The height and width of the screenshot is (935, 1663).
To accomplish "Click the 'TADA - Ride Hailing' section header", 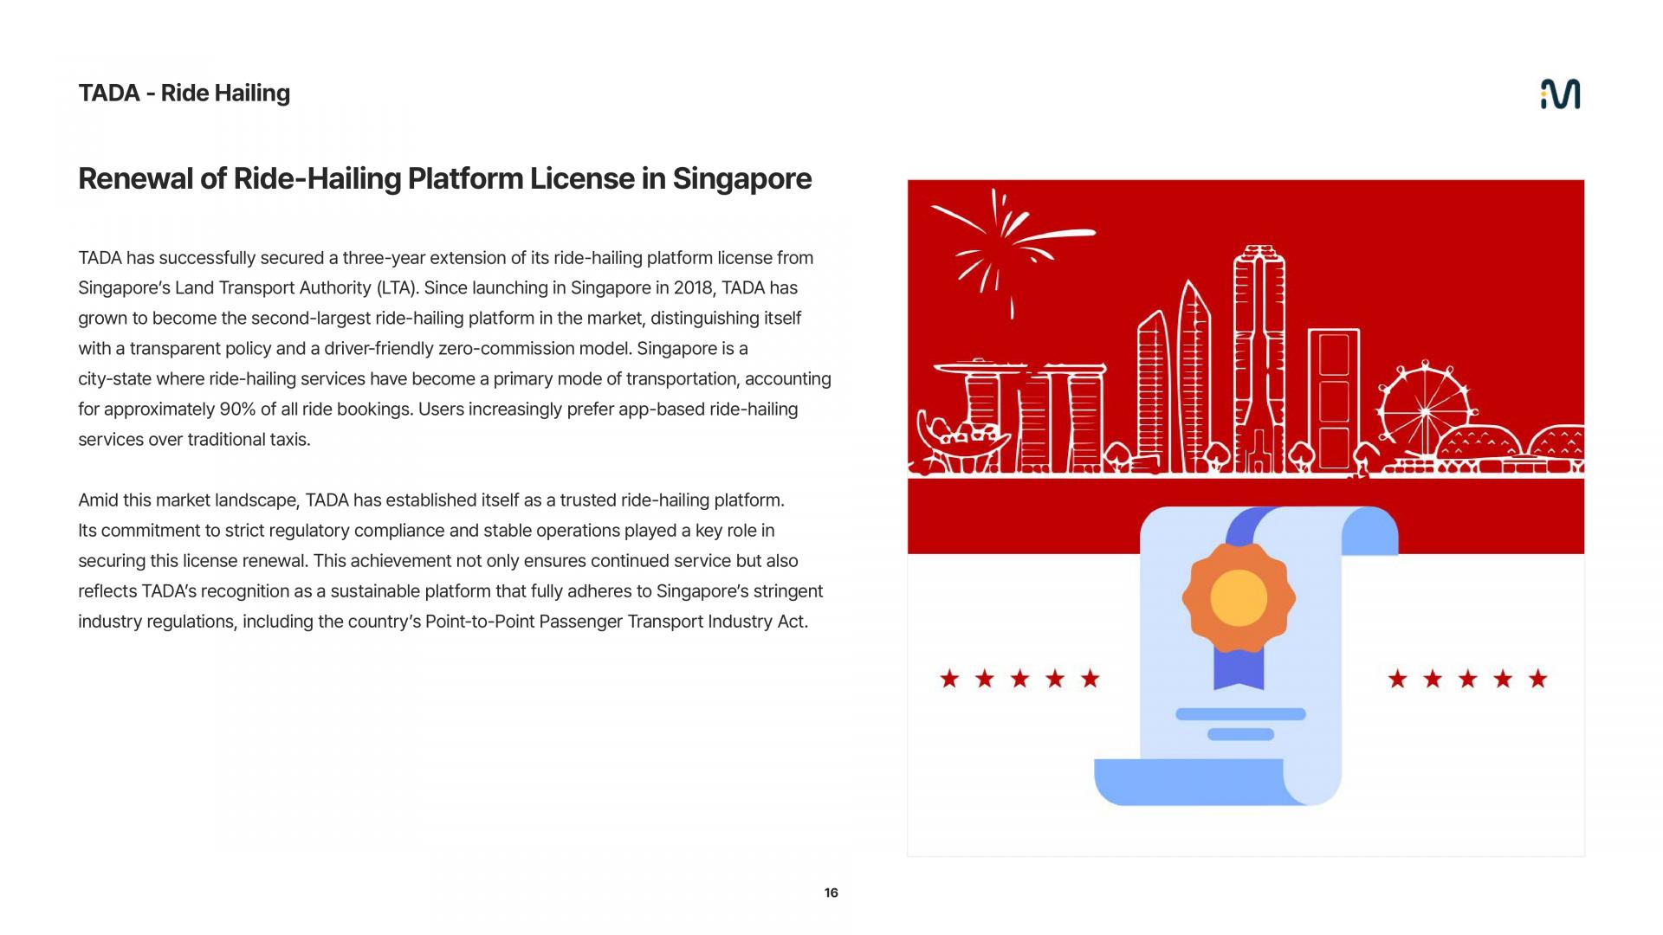I will (184, 93).
